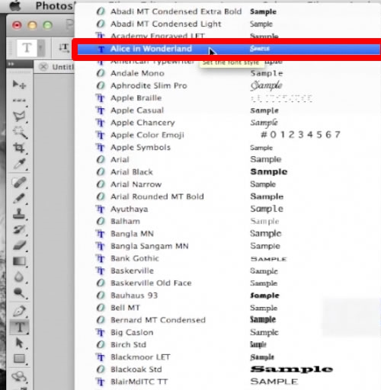Pick Apple Braille from font list
381x390 pixels.
tap(136, 98)
